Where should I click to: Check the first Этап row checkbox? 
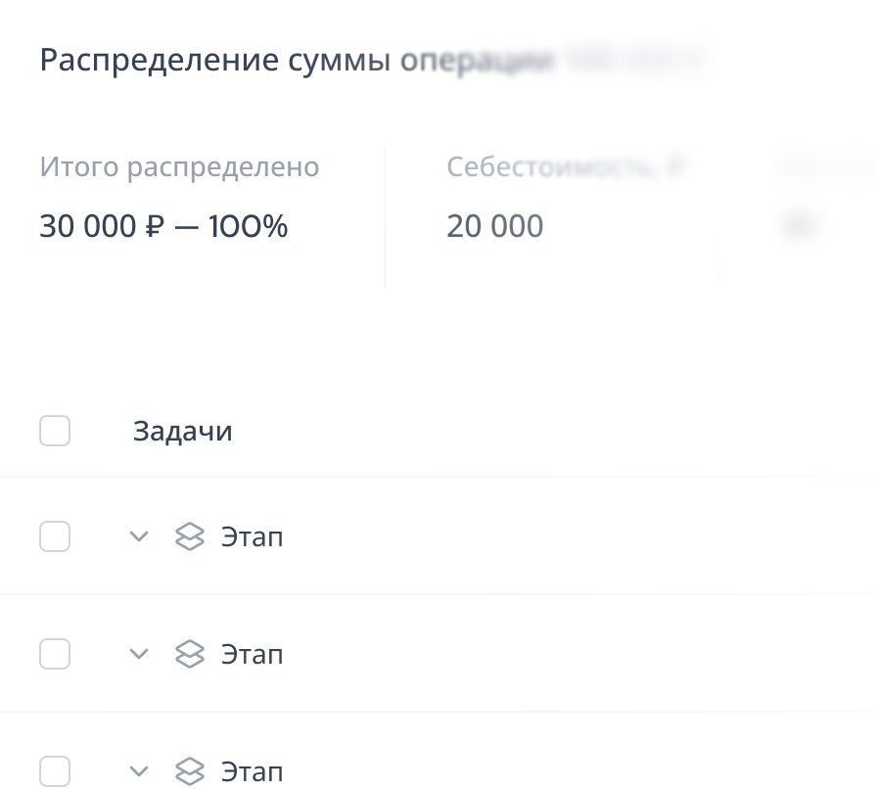(55, 536)
